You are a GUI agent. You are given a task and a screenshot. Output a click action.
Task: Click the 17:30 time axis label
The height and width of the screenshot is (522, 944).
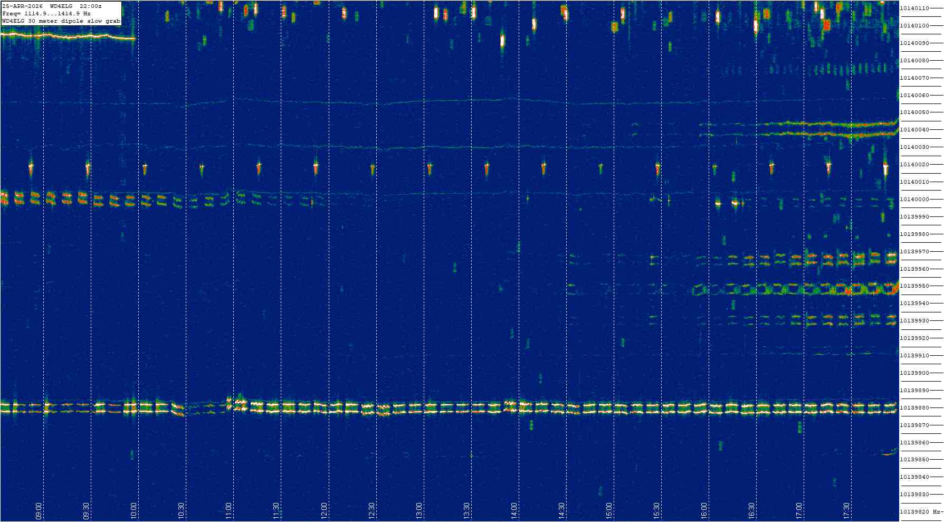point(846,510)
